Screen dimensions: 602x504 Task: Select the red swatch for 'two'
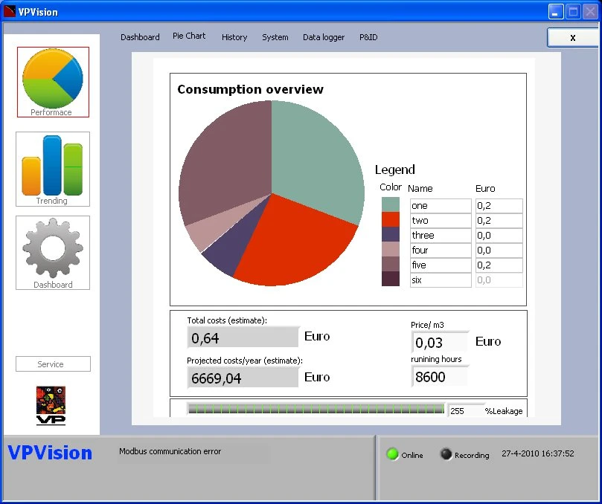pos(391,220)
